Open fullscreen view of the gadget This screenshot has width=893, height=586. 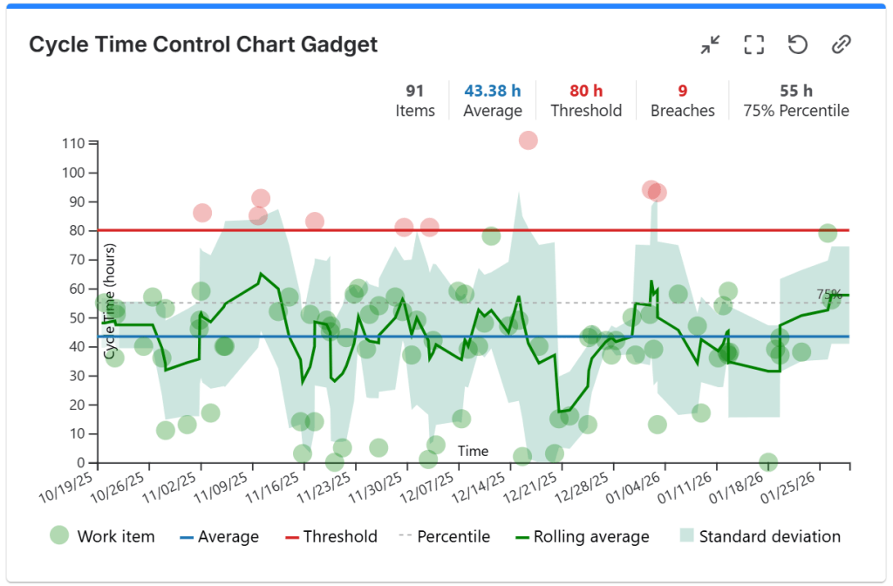pos(754,44)
